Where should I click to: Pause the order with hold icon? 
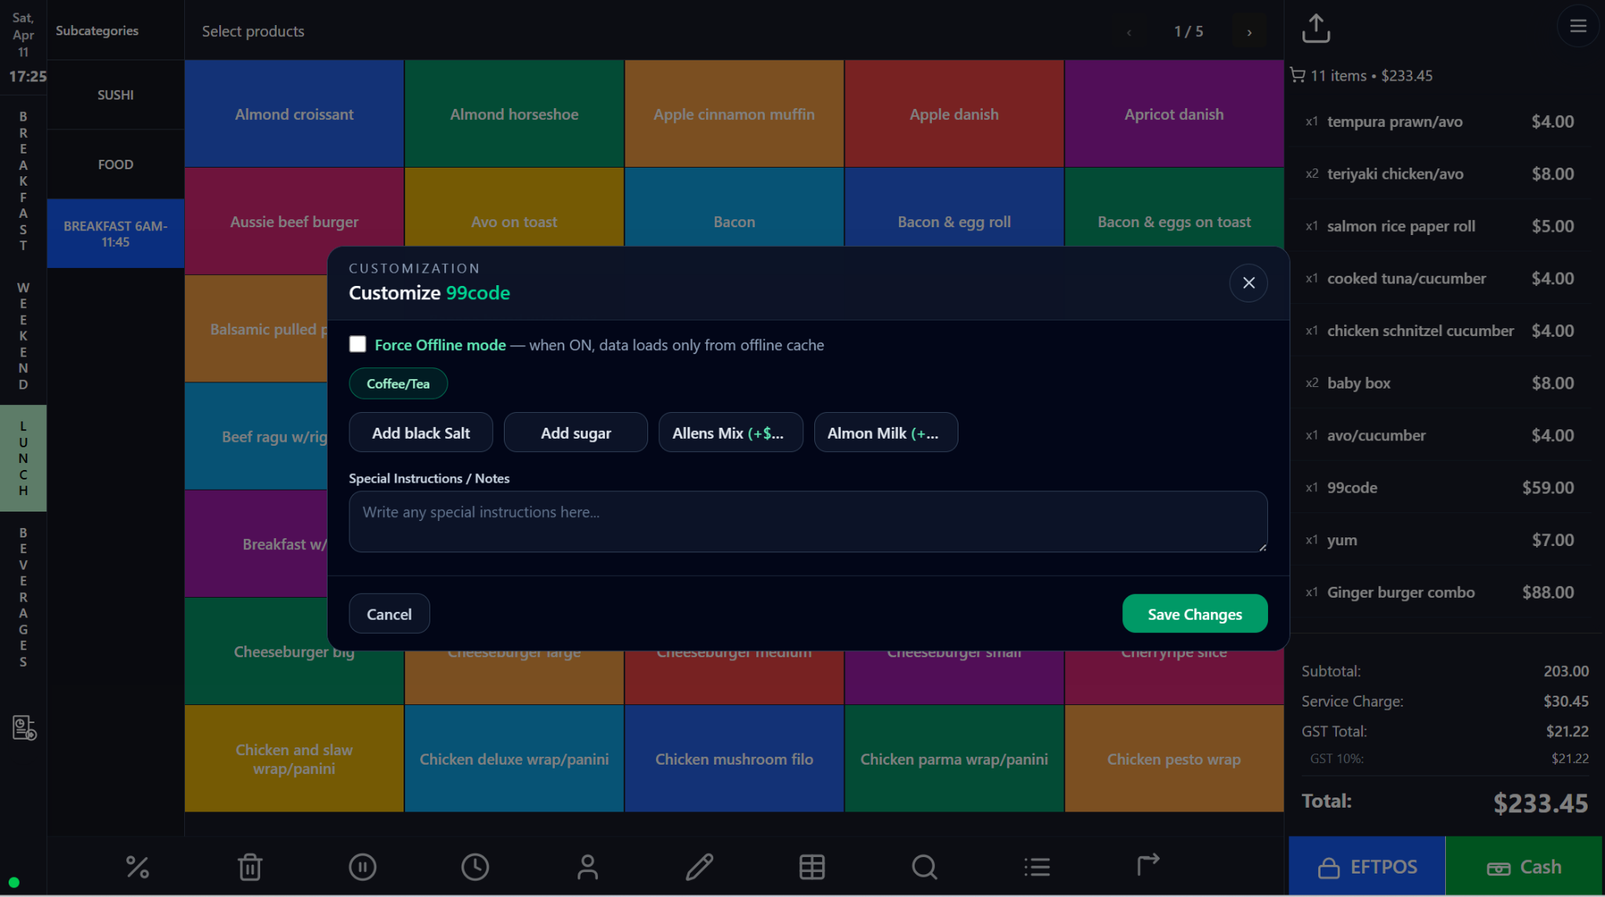tap(362, 866)
